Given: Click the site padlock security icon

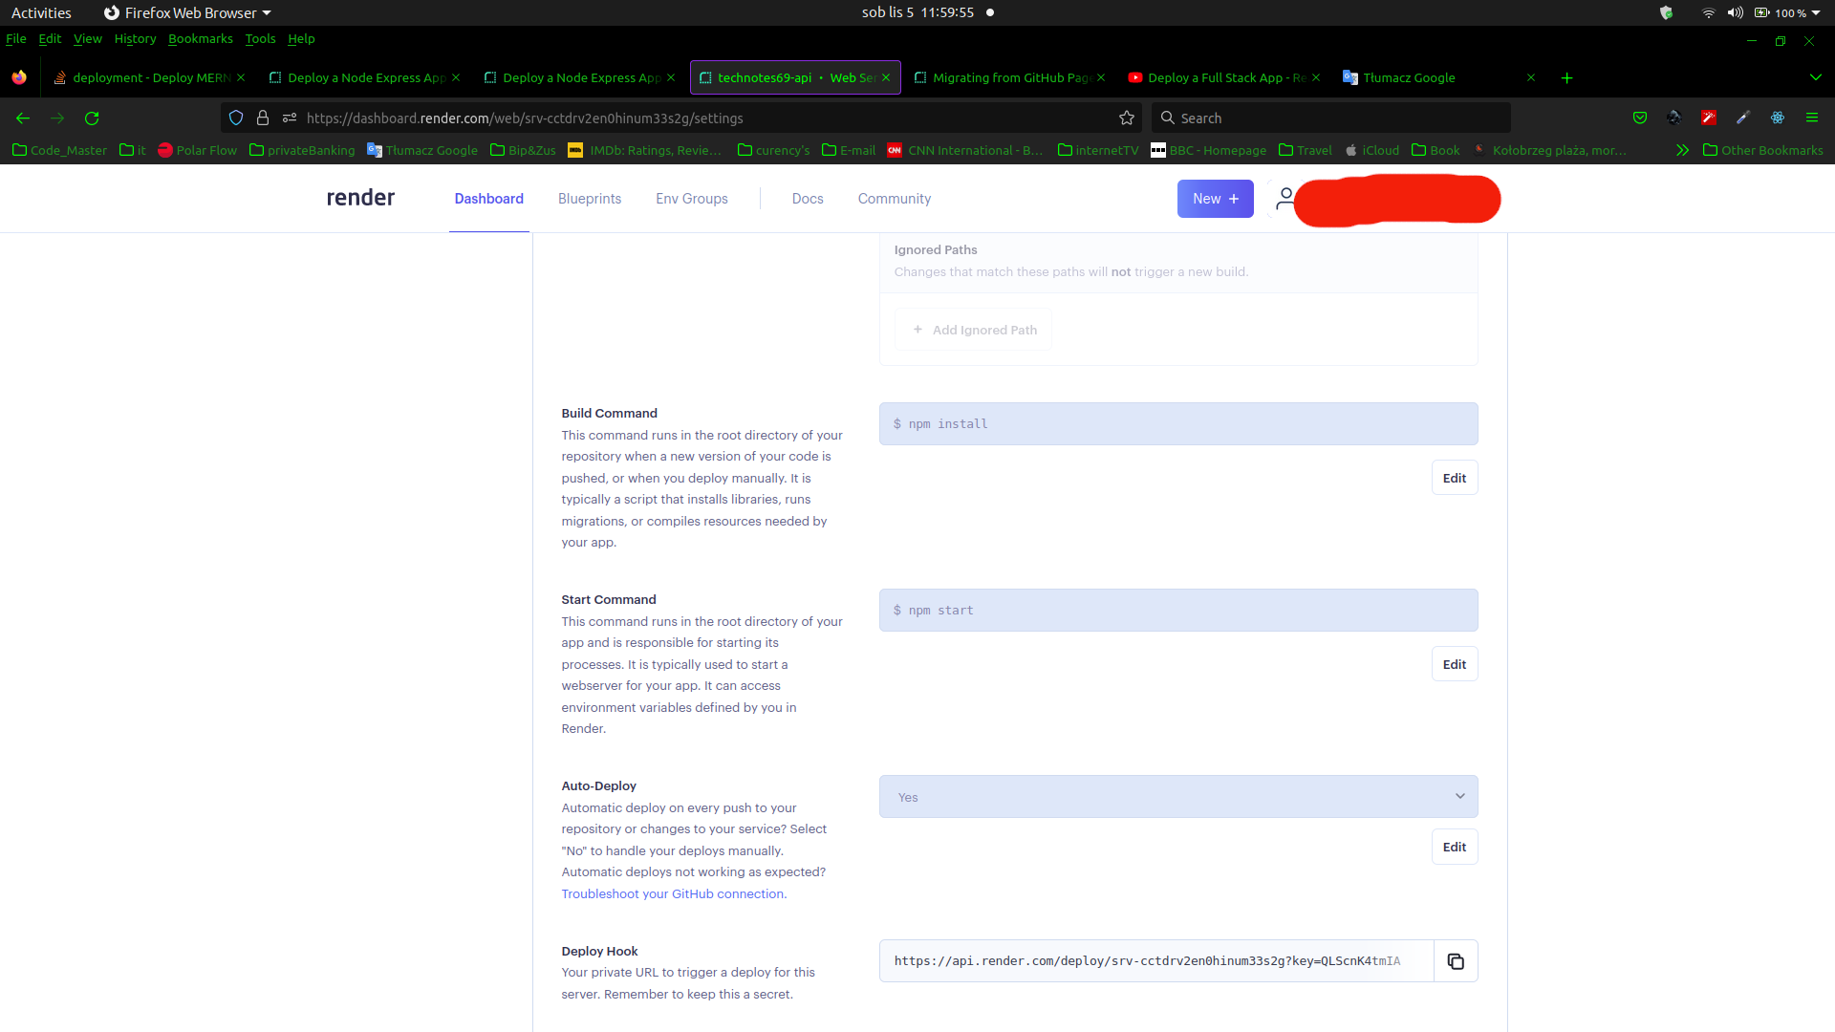Looking at the screenshot, I should pos(263,118).
